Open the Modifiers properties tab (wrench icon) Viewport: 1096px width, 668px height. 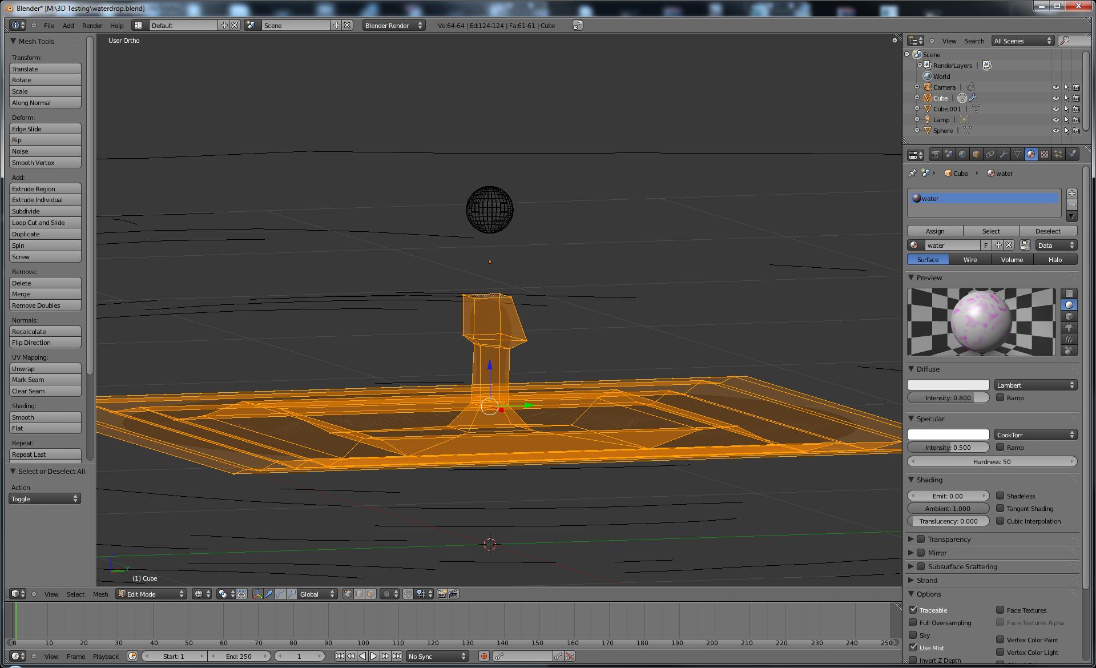click(x=1004, y=154)
